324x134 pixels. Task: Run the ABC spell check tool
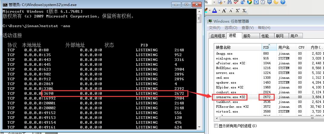tap(236, 2)
